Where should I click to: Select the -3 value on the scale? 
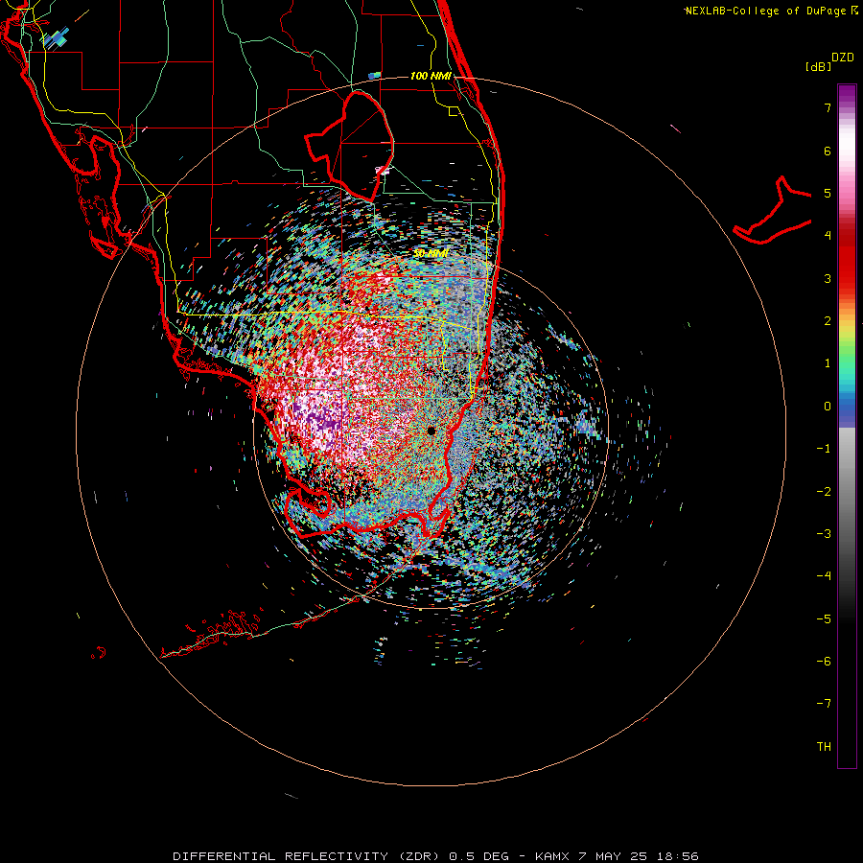click(824, 534)
